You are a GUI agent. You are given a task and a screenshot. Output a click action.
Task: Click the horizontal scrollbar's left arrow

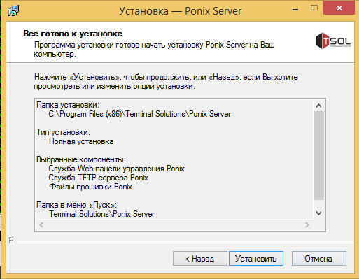coord(41,224)
